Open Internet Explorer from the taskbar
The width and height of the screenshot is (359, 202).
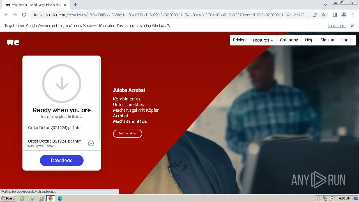22,198
